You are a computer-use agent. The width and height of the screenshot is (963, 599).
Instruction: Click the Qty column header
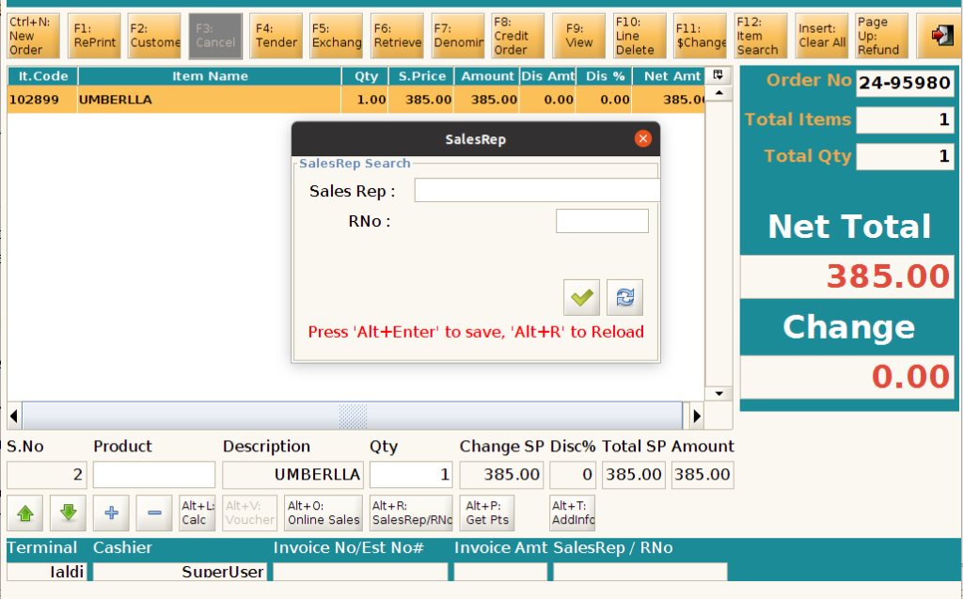point(366,76)
